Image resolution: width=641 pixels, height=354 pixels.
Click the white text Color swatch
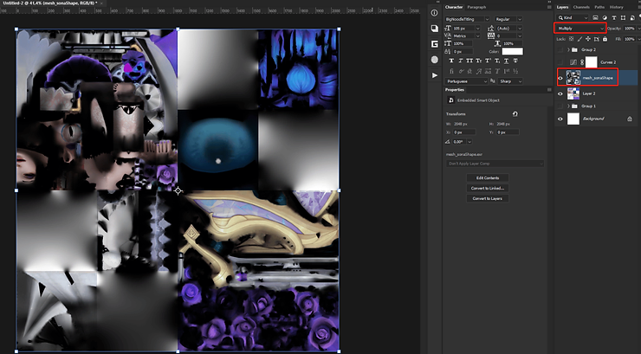512,52
